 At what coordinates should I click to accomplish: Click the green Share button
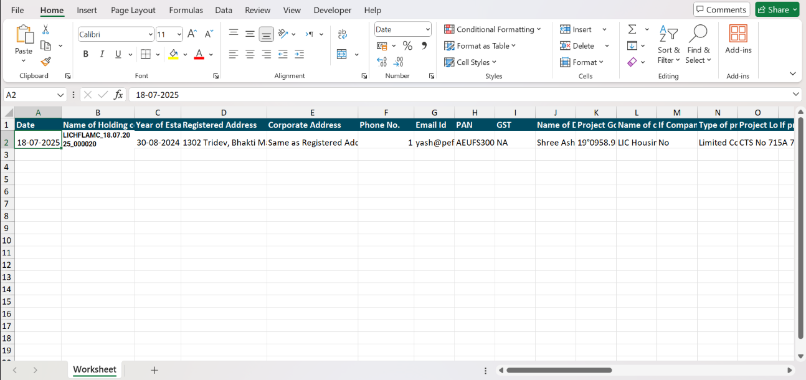click(777, 9)
